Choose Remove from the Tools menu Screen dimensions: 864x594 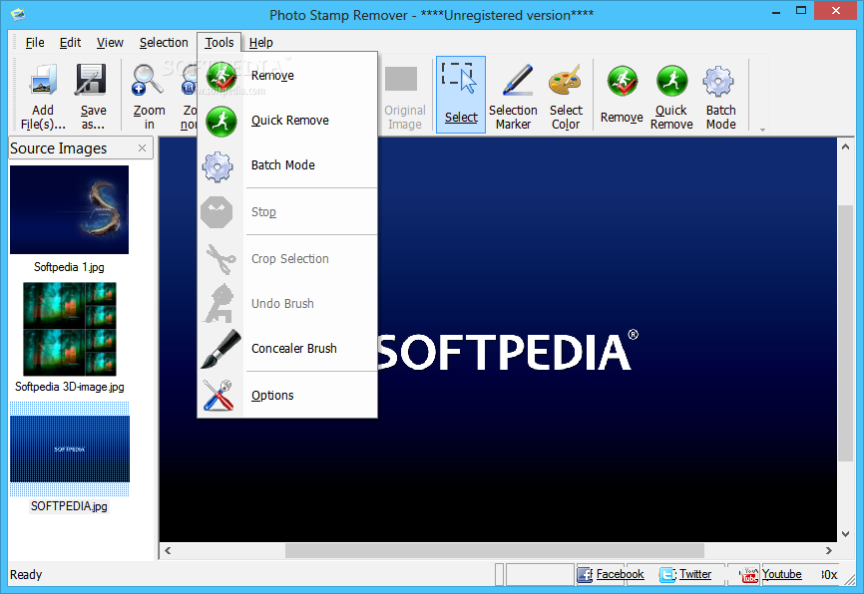pyautogui.click(x=287, y=76)
